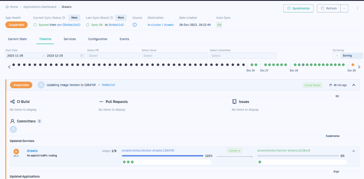Click the Committers person icon
The width and height of the screenshot is (364, 179).
click(12, 121)
